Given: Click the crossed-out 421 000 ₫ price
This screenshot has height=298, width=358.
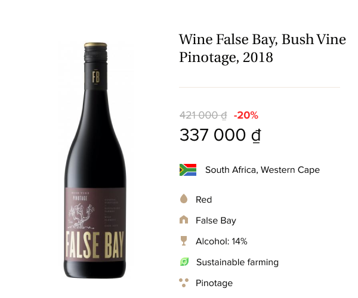Looking at the screenshot, I should tap(203, 115).
